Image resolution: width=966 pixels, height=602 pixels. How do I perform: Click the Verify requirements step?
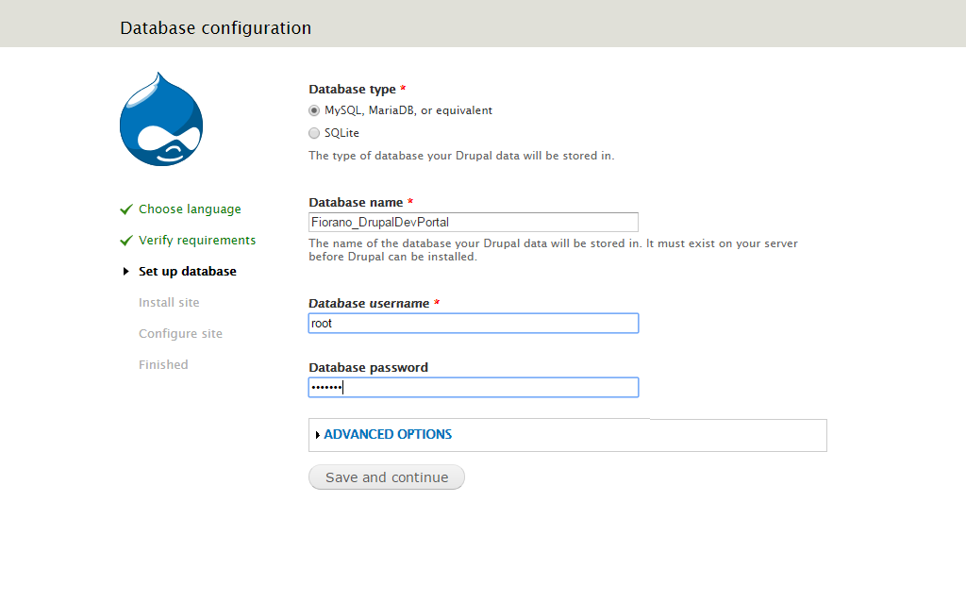197,241
